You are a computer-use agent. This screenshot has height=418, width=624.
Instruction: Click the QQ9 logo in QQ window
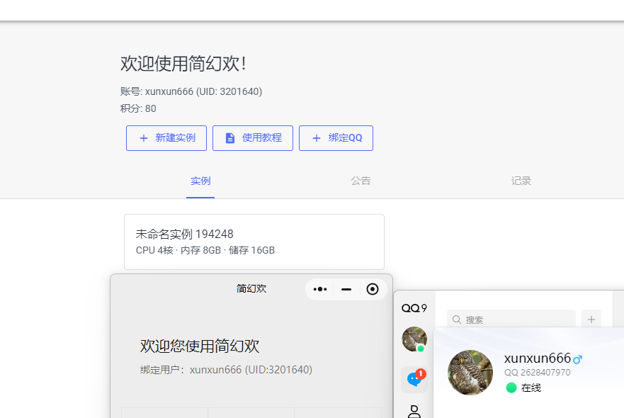[x=414, y=308]
